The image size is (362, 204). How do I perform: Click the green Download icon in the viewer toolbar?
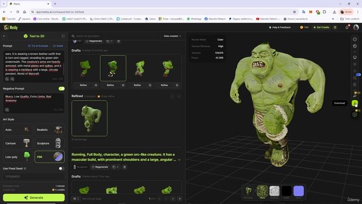(x=355, y=103)
